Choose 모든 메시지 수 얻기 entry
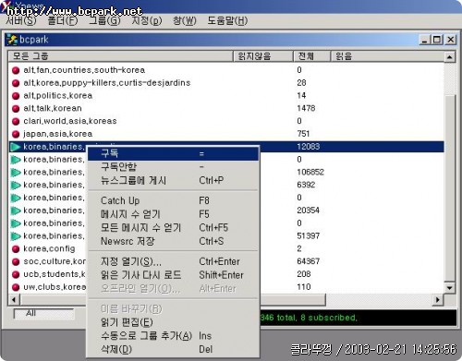 (x=173, y=228)
